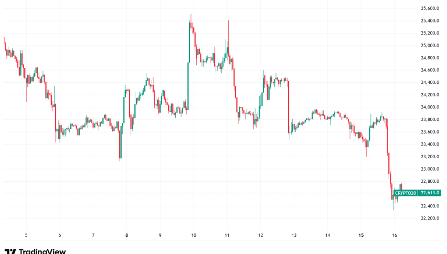Click date label 10 on time axis

194,235
